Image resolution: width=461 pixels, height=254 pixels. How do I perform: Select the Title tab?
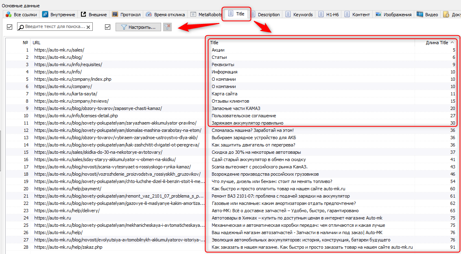(x=237, y=13)
